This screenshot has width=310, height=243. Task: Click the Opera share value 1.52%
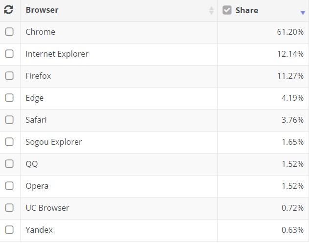292,186
